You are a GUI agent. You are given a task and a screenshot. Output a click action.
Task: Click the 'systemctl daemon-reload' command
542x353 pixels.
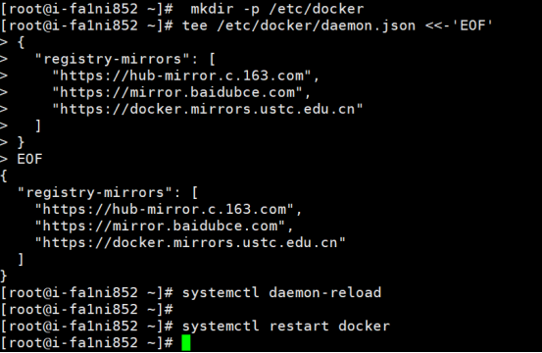tap(281, 293)
